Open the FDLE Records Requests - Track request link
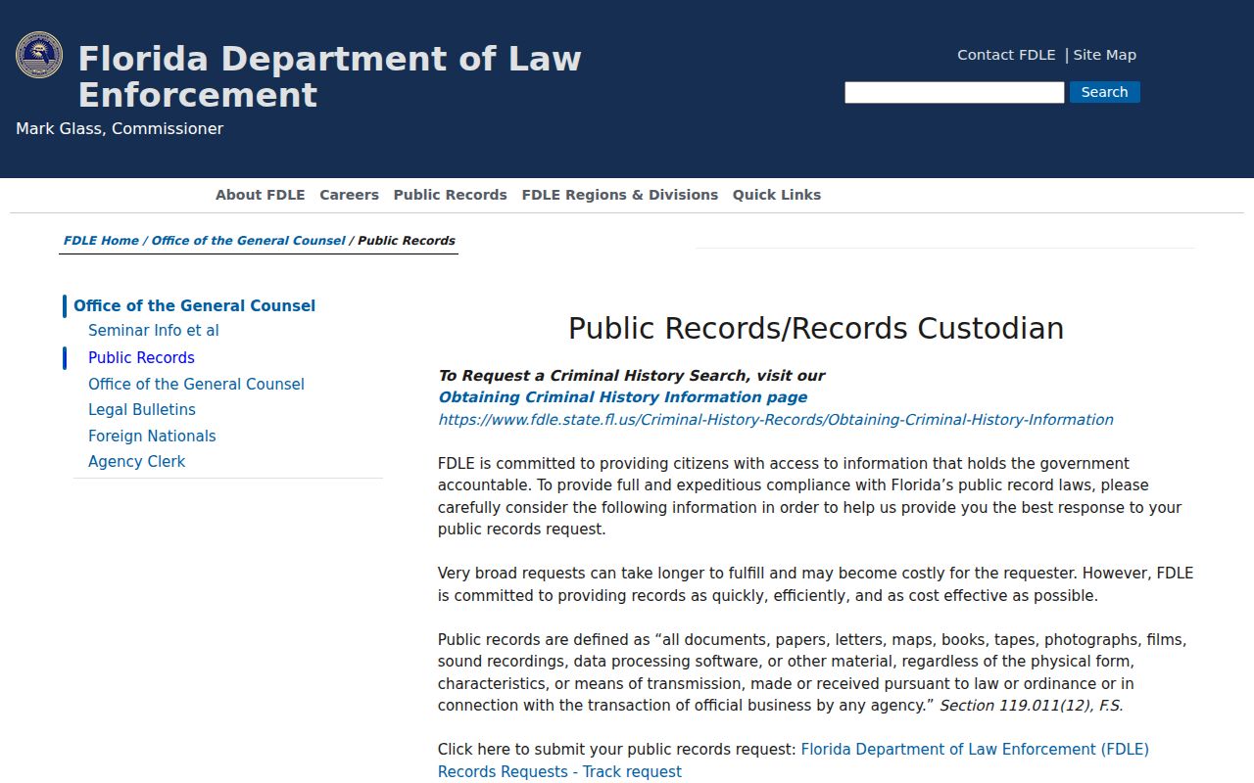The width and height of the screenshot is (1254, 783). [x=794, y=760]
